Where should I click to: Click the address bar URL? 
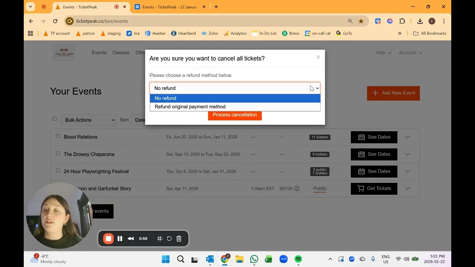(102, 21)
